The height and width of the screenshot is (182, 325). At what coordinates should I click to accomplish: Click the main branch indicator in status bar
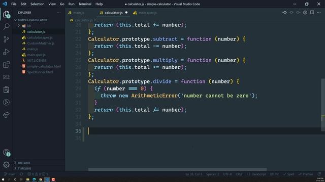tap(10, 174)
